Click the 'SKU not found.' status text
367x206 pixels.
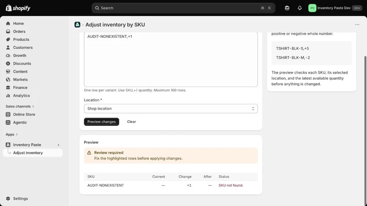coord(231,185)
